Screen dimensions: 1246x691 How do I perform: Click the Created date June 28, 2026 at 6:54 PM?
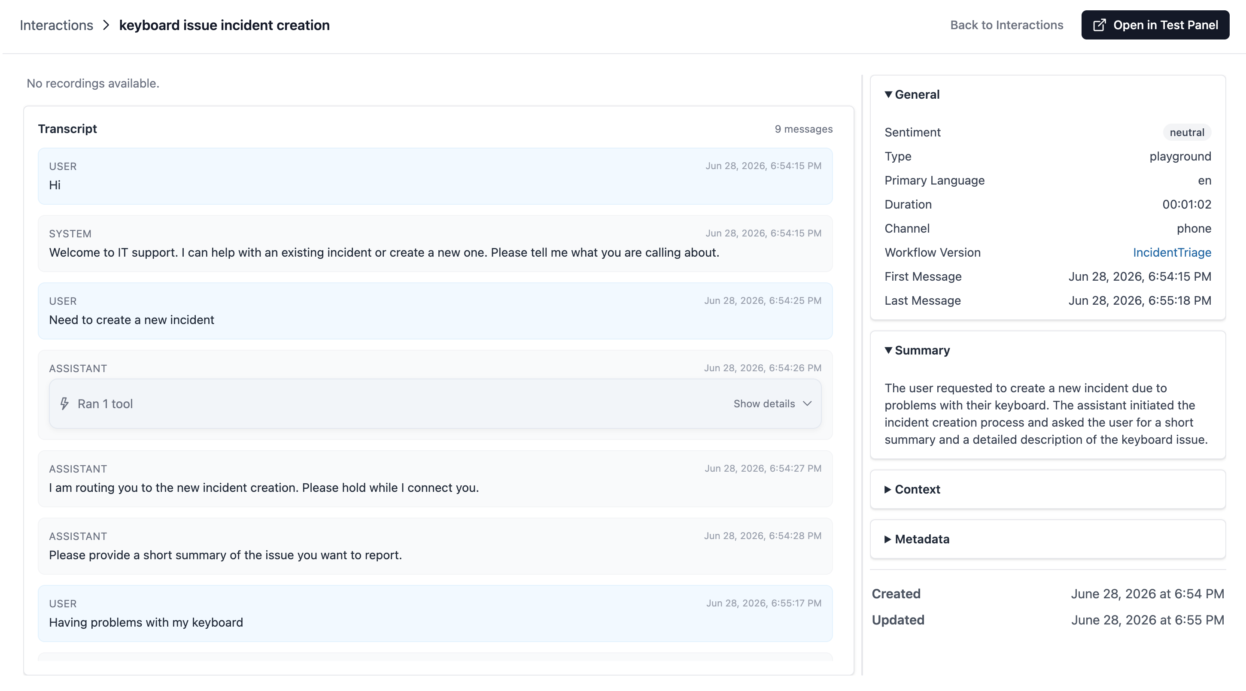(x=1147, y=594)
